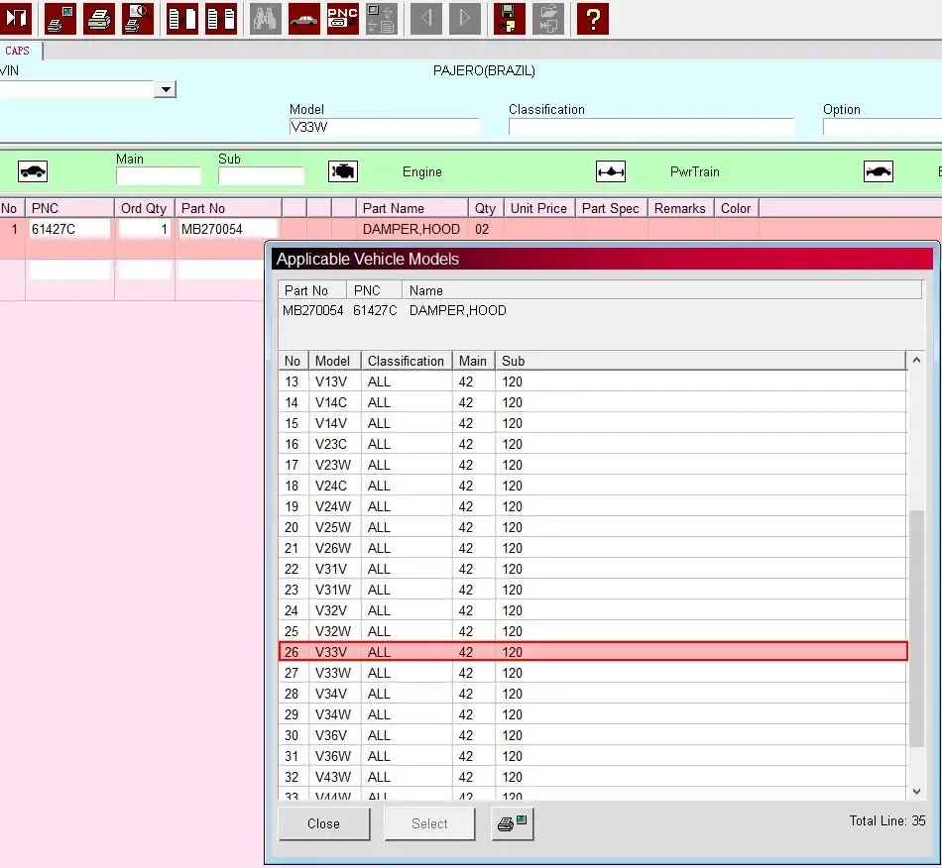
Task: Click the previous left arrow toolbar icon
Action: point(426,18)
